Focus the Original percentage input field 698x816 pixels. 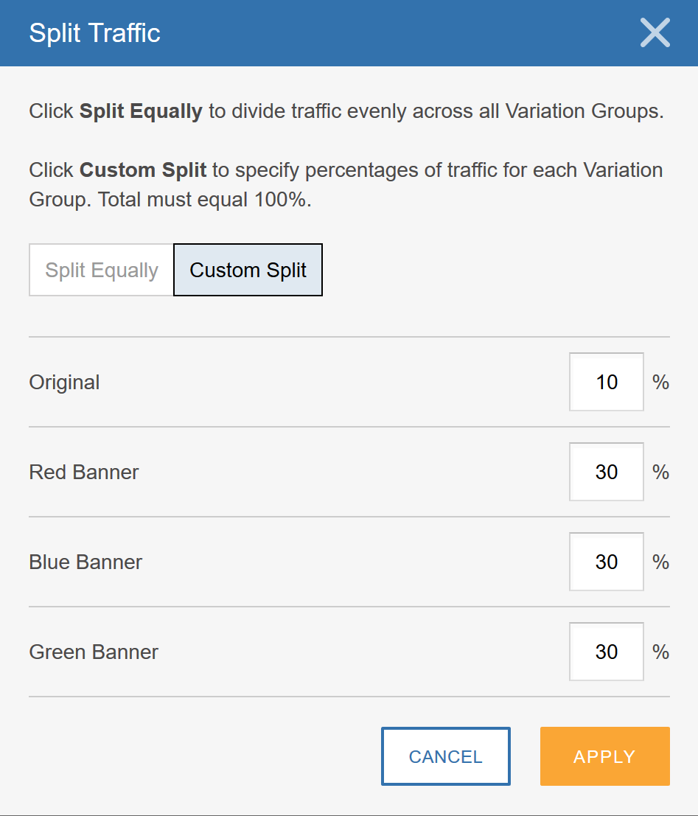[x=606, y=382]
